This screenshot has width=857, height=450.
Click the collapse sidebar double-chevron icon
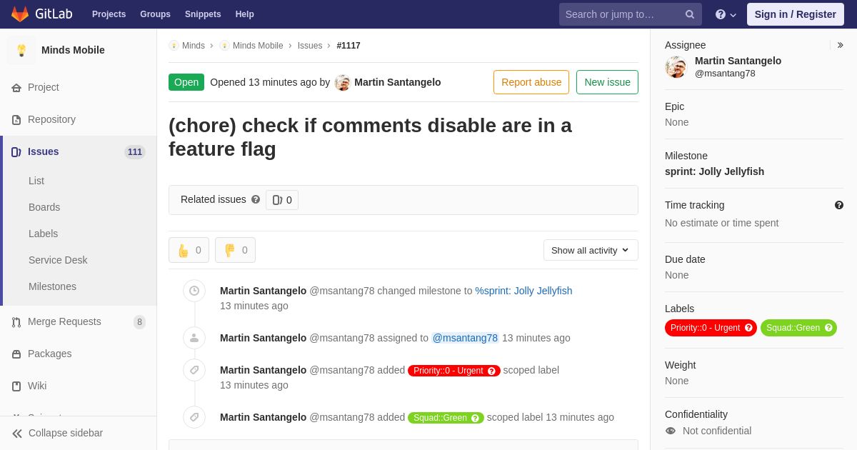[17, 434]
